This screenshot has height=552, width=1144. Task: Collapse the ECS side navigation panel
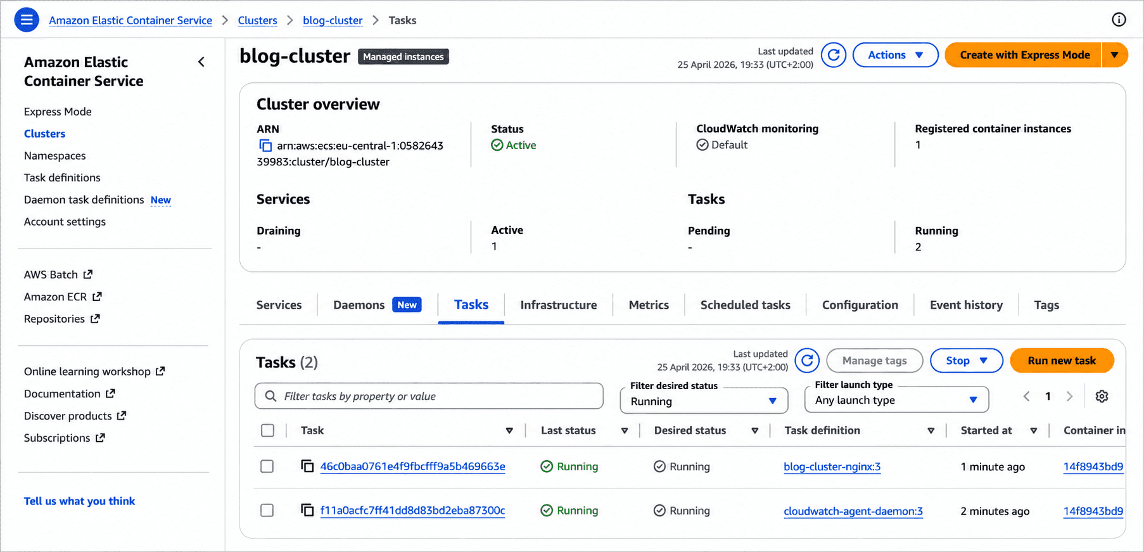pyautogui.click(x=201, y=62)
